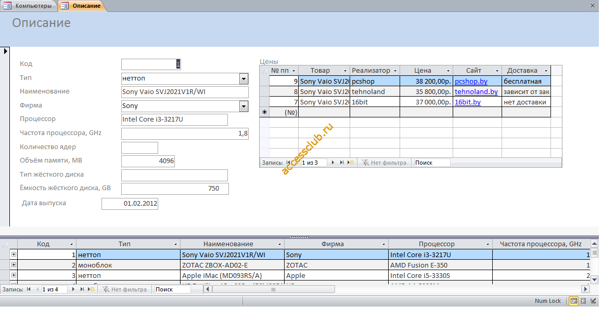
Task: Switch to the Описание tab
Action: tap(81, 6)
